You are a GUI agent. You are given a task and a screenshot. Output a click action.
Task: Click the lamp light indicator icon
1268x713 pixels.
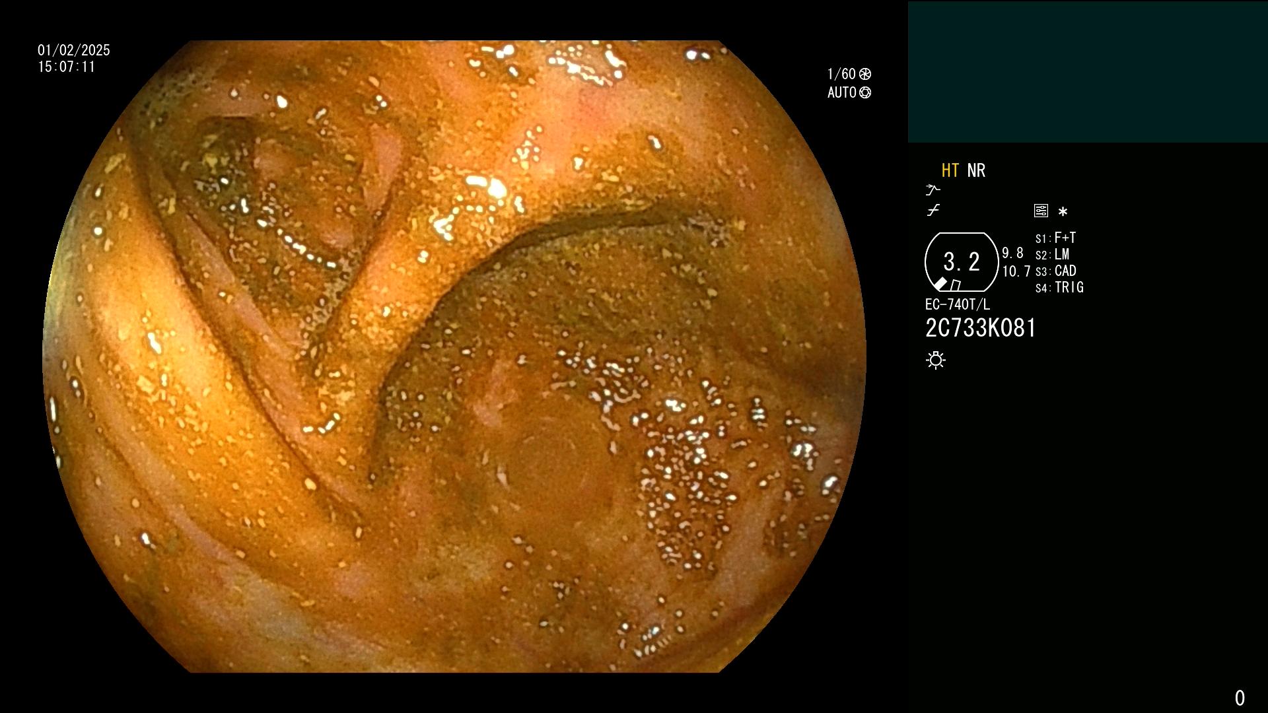click(936, 360)
